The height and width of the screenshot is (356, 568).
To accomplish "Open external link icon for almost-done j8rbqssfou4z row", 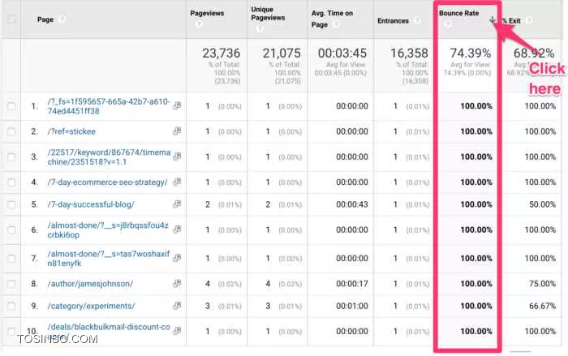I will (x=177, y=229).
